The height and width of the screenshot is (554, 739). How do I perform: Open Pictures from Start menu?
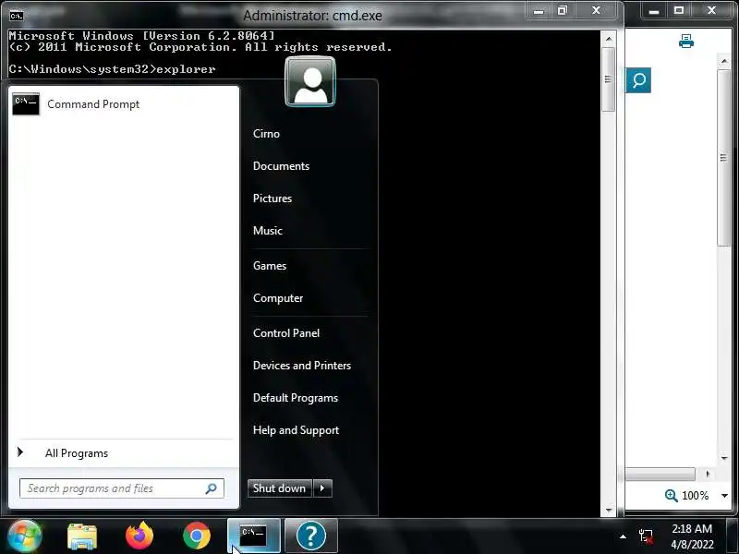coord(272,199)
